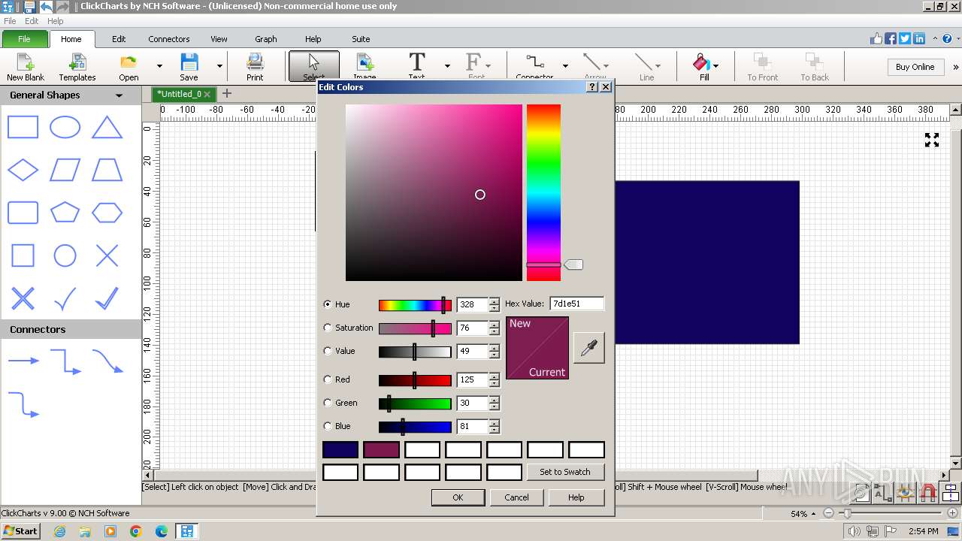Select the Fill bucket tool
The width and height of the screenshot is (962, 541).
[700, 62]
